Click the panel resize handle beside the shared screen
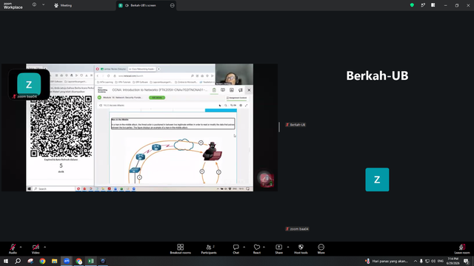474x266 pixels. [279, 127]
